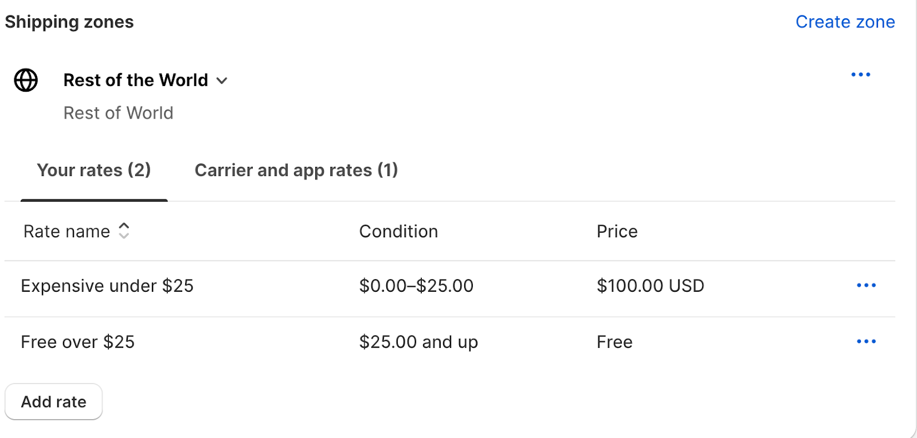Open the Carrier and app rates (1) tab

point(296,170)
